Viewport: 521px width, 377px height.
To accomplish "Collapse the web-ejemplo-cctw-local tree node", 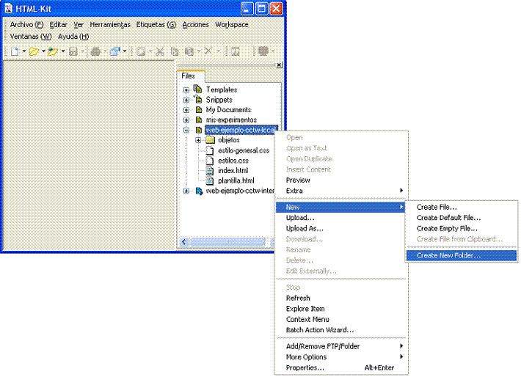I will pyautogui.click(x=186, y=130).
